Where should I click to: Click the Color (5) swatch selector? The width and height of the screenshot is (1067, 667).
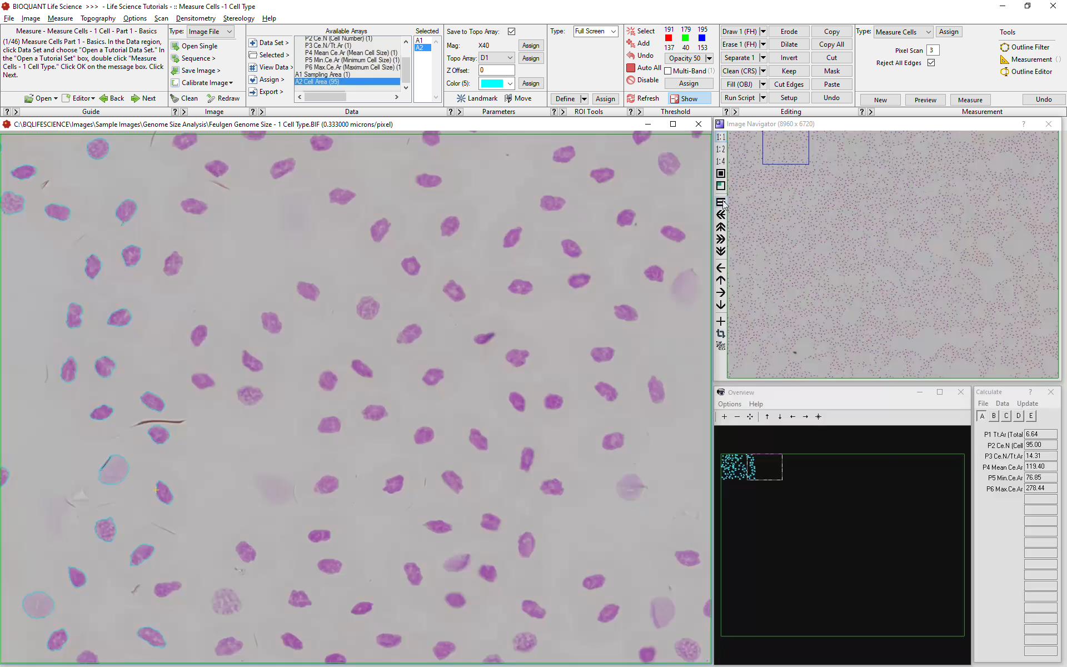pyautogui.click(x=496, y=83)
